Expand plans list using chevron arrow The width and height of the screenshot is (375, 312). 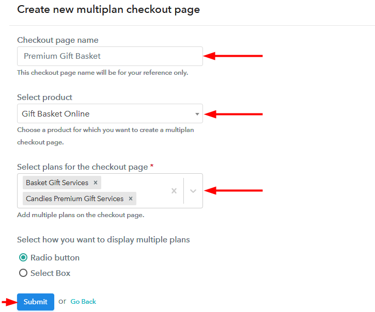193,191
